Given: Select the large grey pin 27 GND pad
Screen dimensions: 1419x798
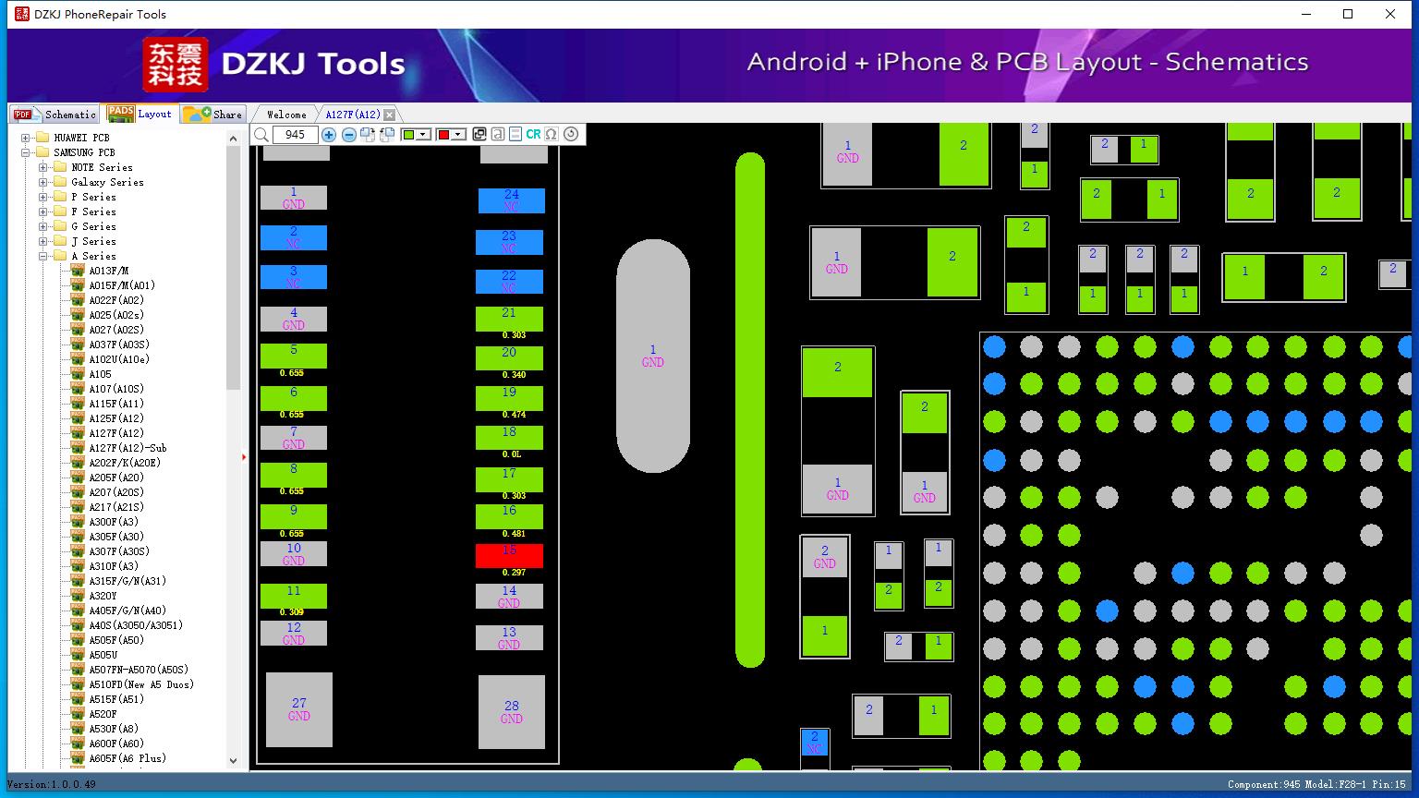Looking at the screenshot, I should coord(299,709).
